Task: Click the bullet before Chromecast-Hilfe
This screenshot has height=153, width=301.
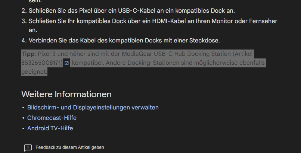Action: pyautogui.click(x=23, y=118)
